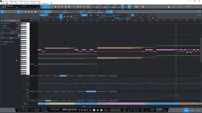Choose the whole-note quantize value icon
Image resolution: width=202 pixels, height=113 pixels.
(x=51, y=17)
